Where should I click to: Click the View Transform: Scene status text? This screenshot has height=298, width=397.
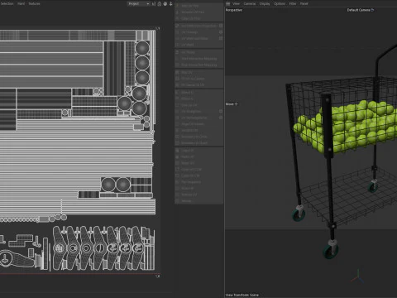(242, 295)
